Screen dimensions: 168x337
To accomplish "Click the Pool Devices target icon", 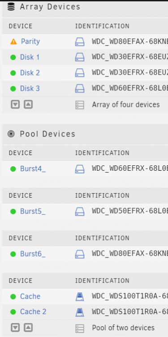I will tap(11, 134).
